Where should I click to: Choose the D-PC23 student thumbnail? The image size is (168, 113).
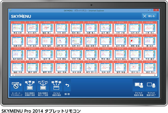click(x=76, y=54)
